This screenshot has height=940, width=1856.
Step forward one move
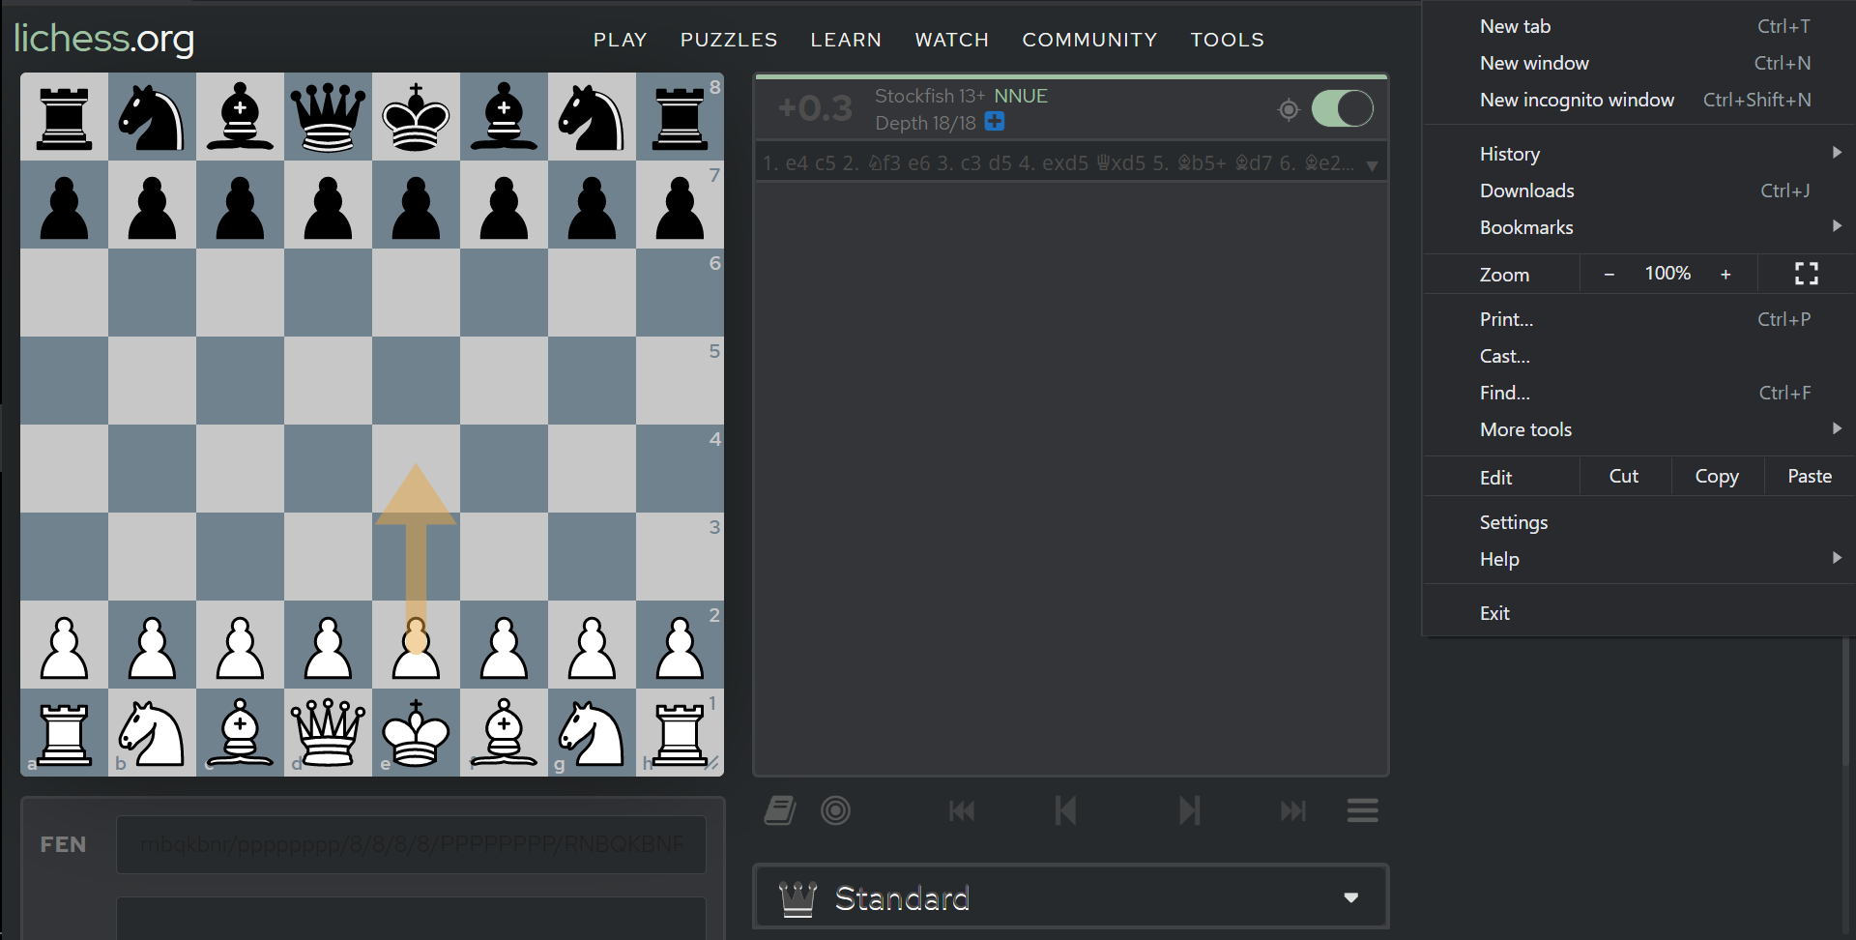tap(1189, 810)
